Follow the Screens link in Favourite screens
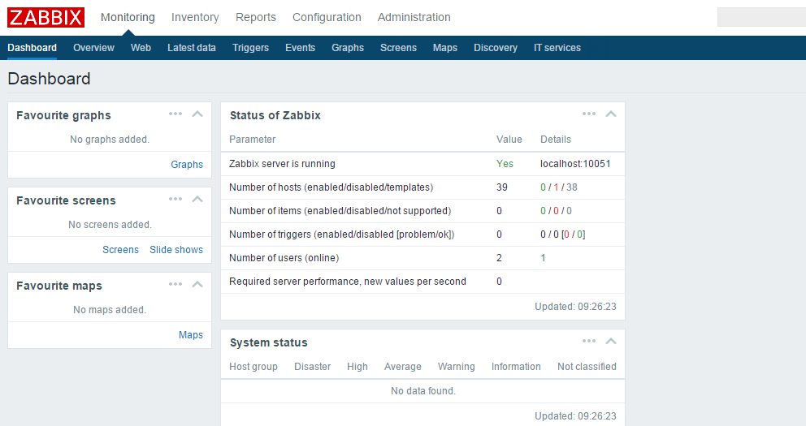 [120, 249]
